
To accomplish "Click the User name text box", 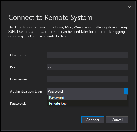I will tap(87, 79).
